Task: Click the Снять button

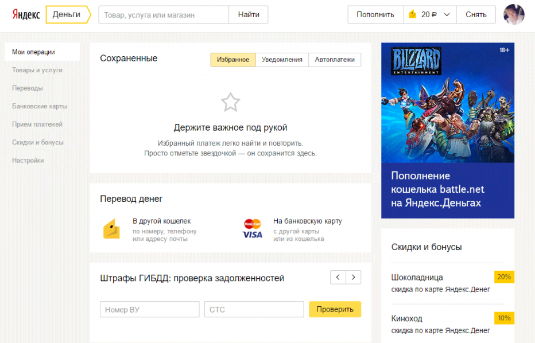Action: (476, 15)
